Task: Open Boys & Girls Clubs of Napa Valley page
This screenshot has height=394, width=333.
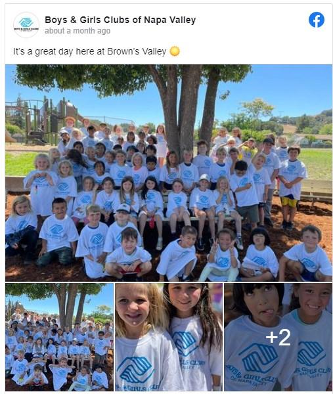Action: pos(120,20)
